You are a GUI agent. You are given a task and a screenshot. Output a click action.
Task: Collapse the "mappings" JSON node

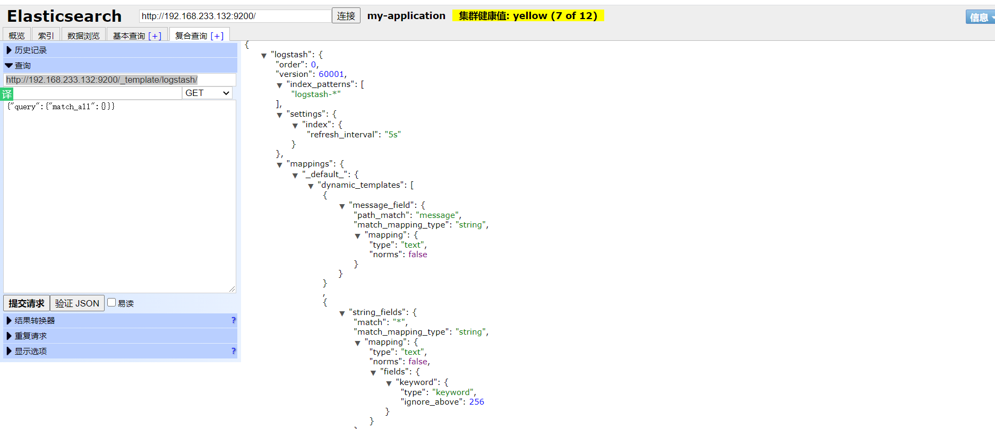[x=279, y=165]
